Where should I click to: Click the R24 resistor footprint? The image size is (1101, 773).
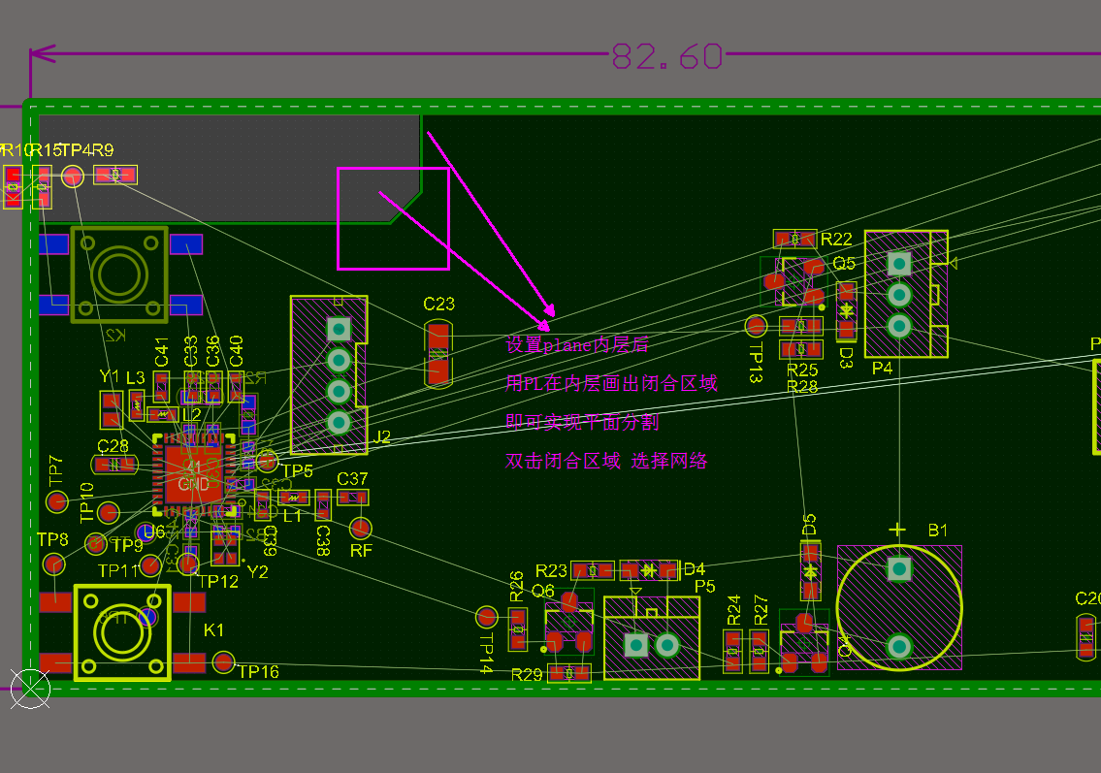(733, 652)
